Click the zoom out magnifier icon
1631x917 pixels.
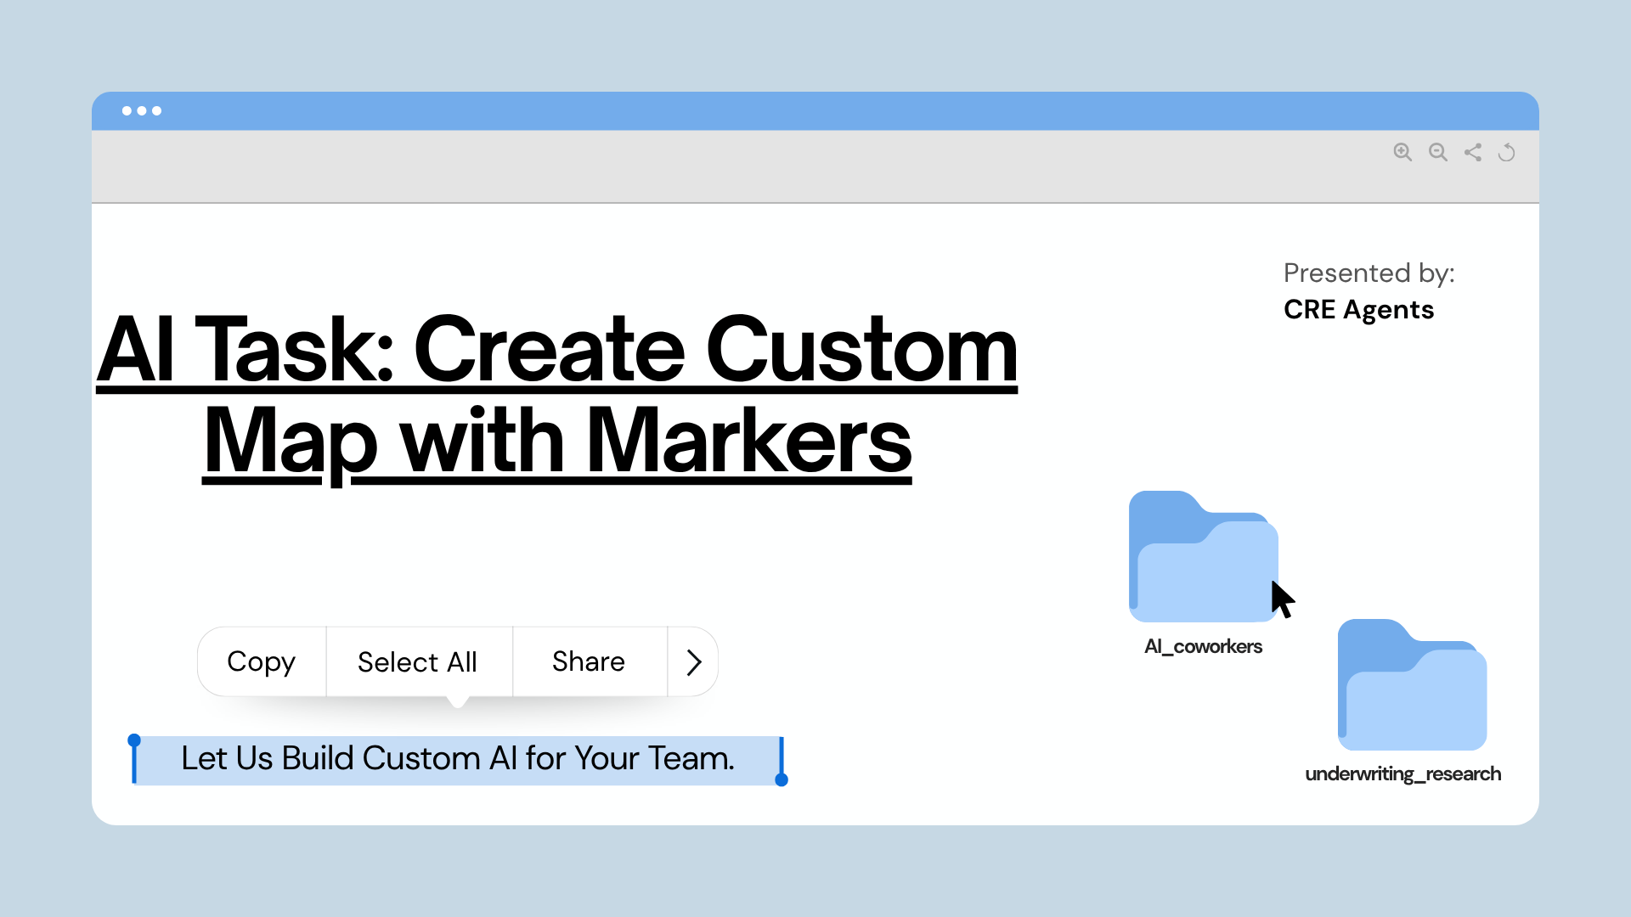[x=1437, y=152]
